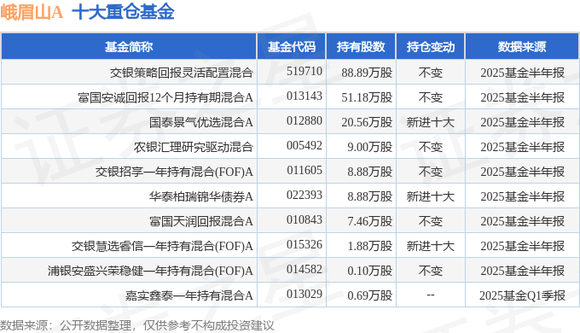Click the 基金代码 column header
The width and height of the screenshot is (580, 333).
[292, 47]
